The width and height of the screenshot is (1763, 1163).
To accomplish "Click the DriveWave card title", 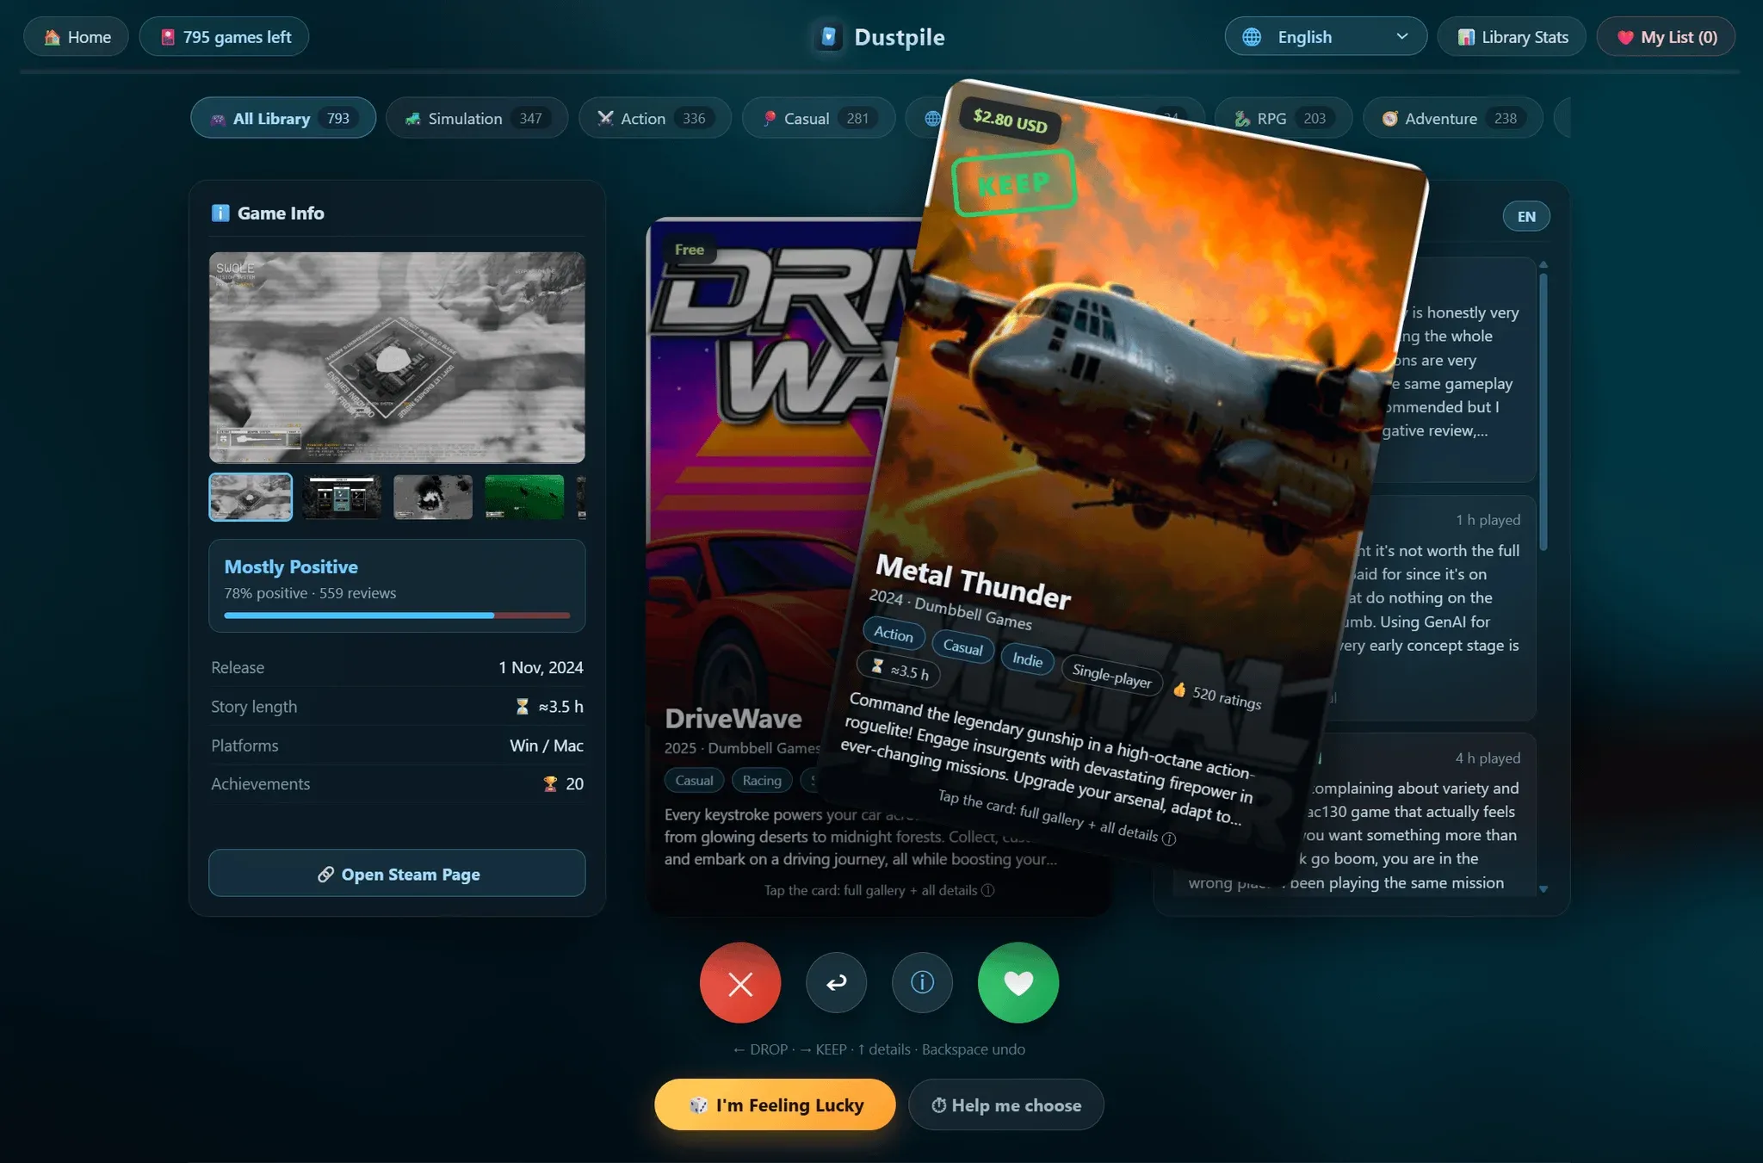I will [733, 719].
